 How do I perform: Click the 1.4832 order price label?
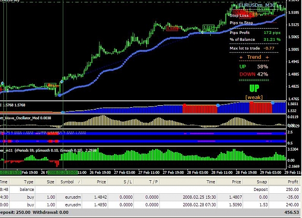click(51, 85)
